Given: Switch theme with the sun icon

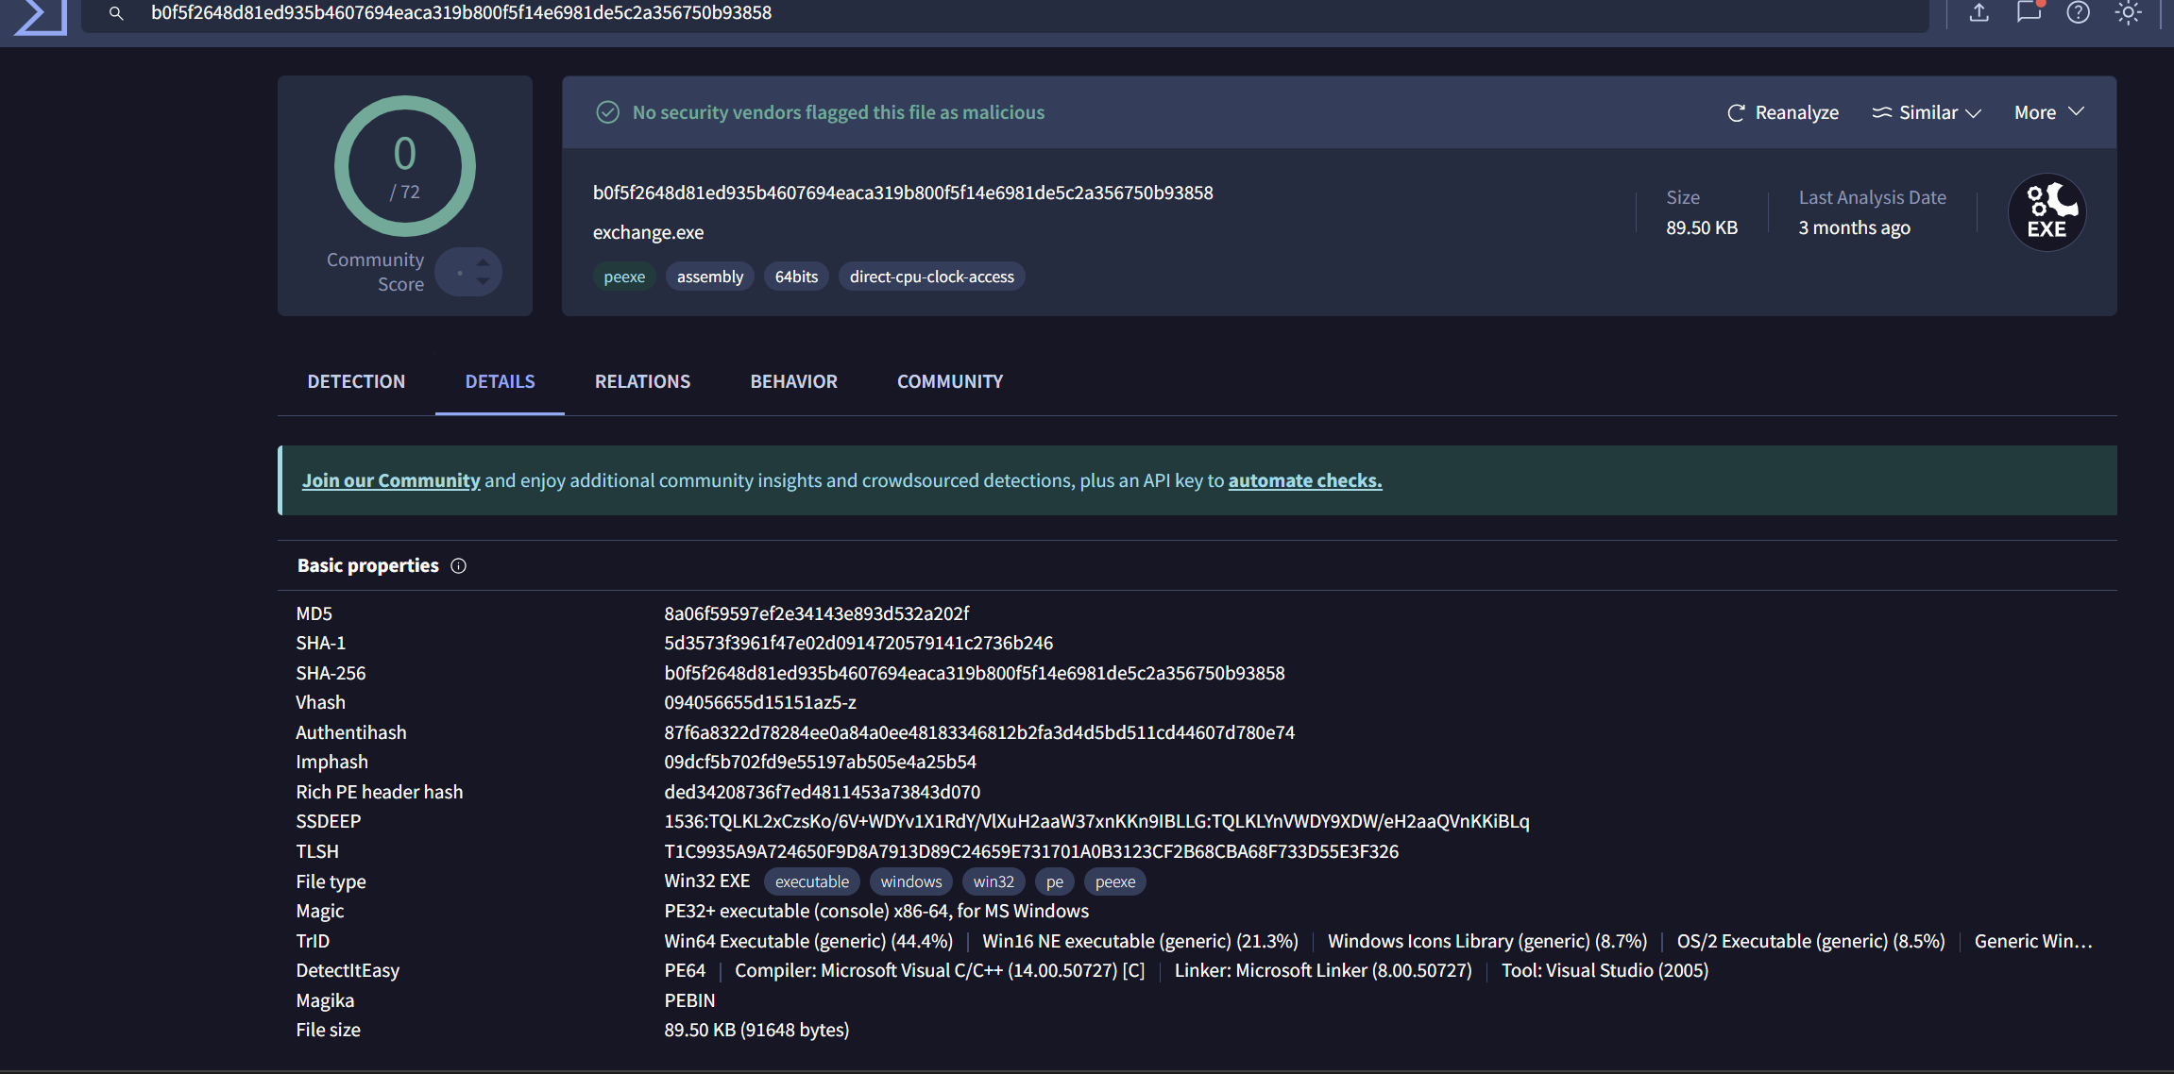Looking at the screenshot, I should point(2128,13).
